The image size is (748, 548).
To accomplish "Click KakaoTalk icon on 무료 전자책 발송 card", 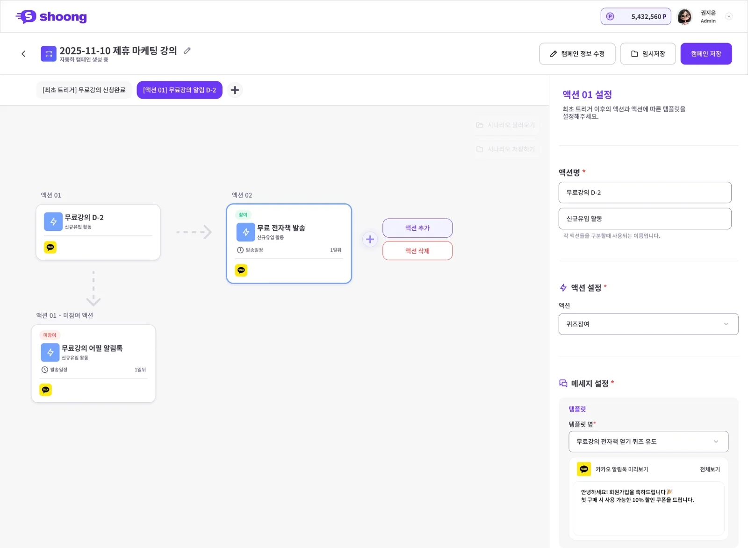I will [x=241, y=270].
